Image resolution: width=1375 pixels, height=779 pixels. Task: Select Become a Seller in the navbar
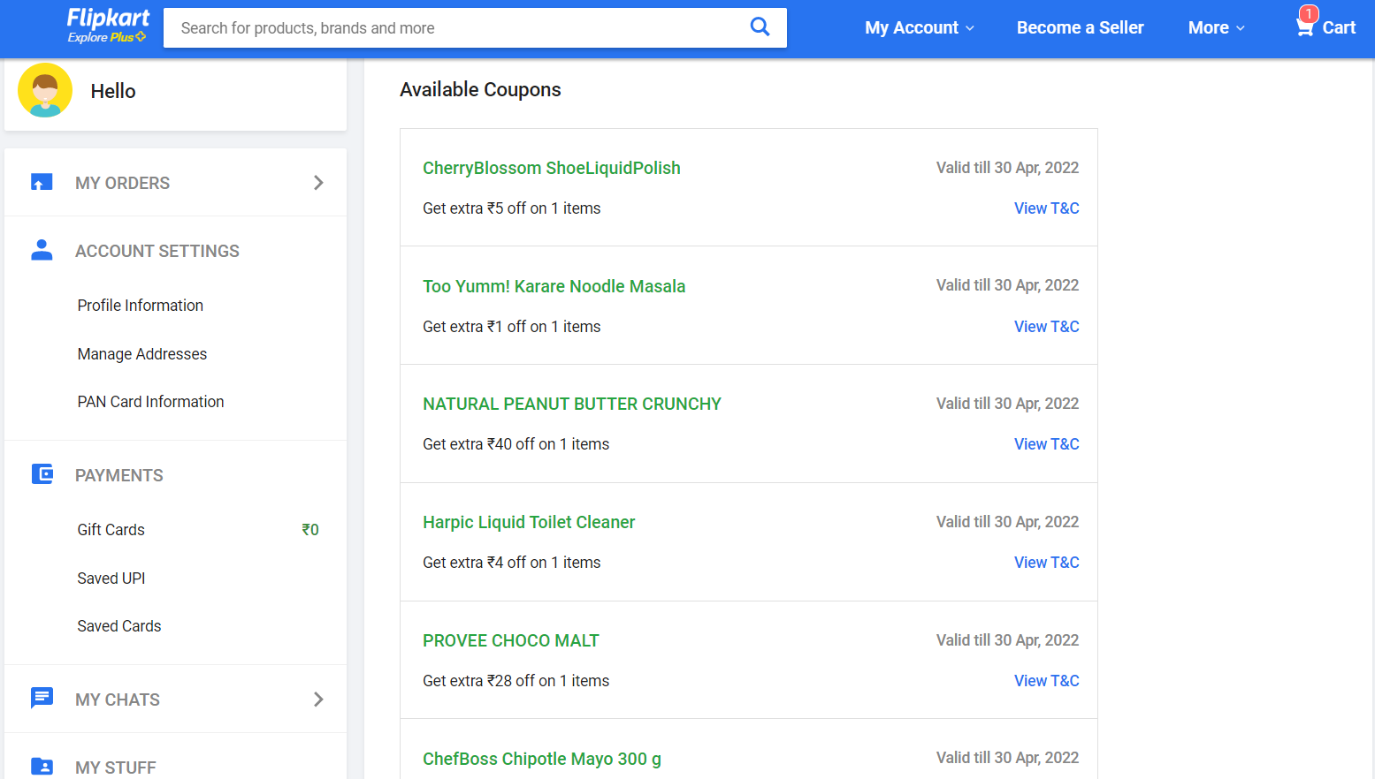(1080, 27)
